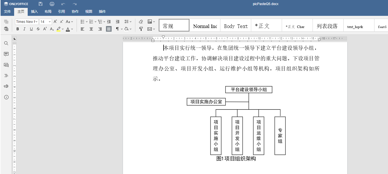The width and height of the screenshot is (388, 174).
Task: Click the Copy icon
Action: coord(6,22)
